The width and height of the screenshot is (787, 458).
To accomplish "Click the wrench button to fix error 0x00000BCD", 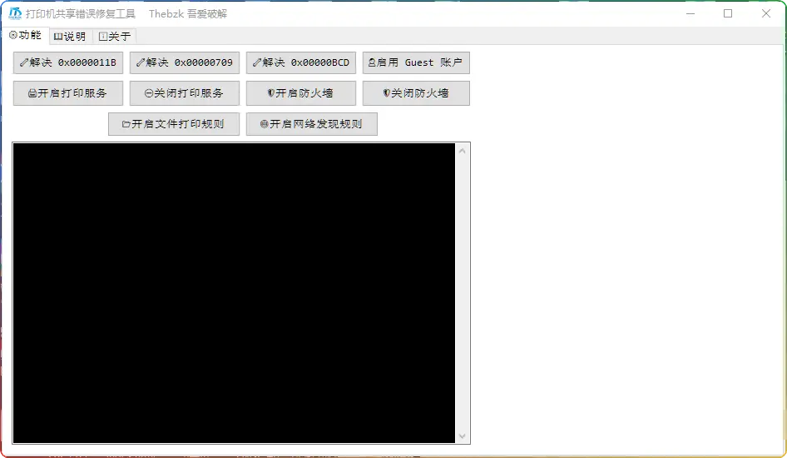I will (301, 62).
